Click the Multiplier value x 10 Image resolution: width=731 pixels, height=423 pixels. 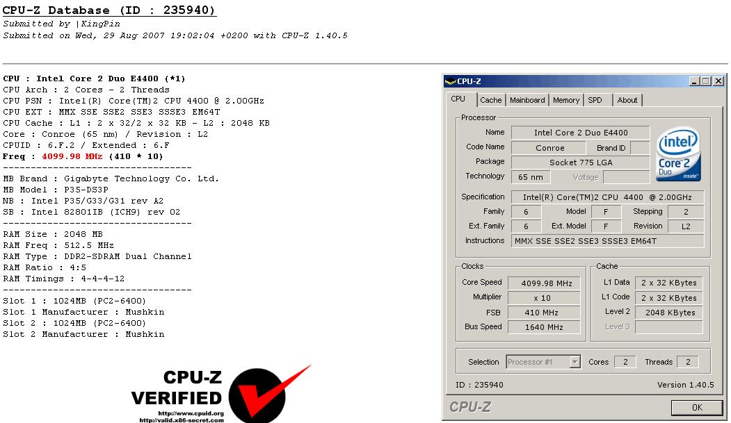click(x=544, y=298)
